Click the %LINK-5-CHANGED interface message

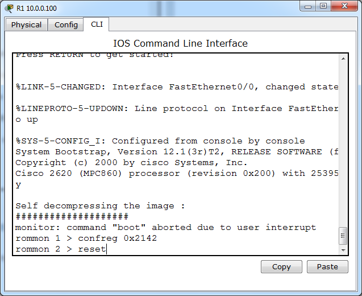177,87
